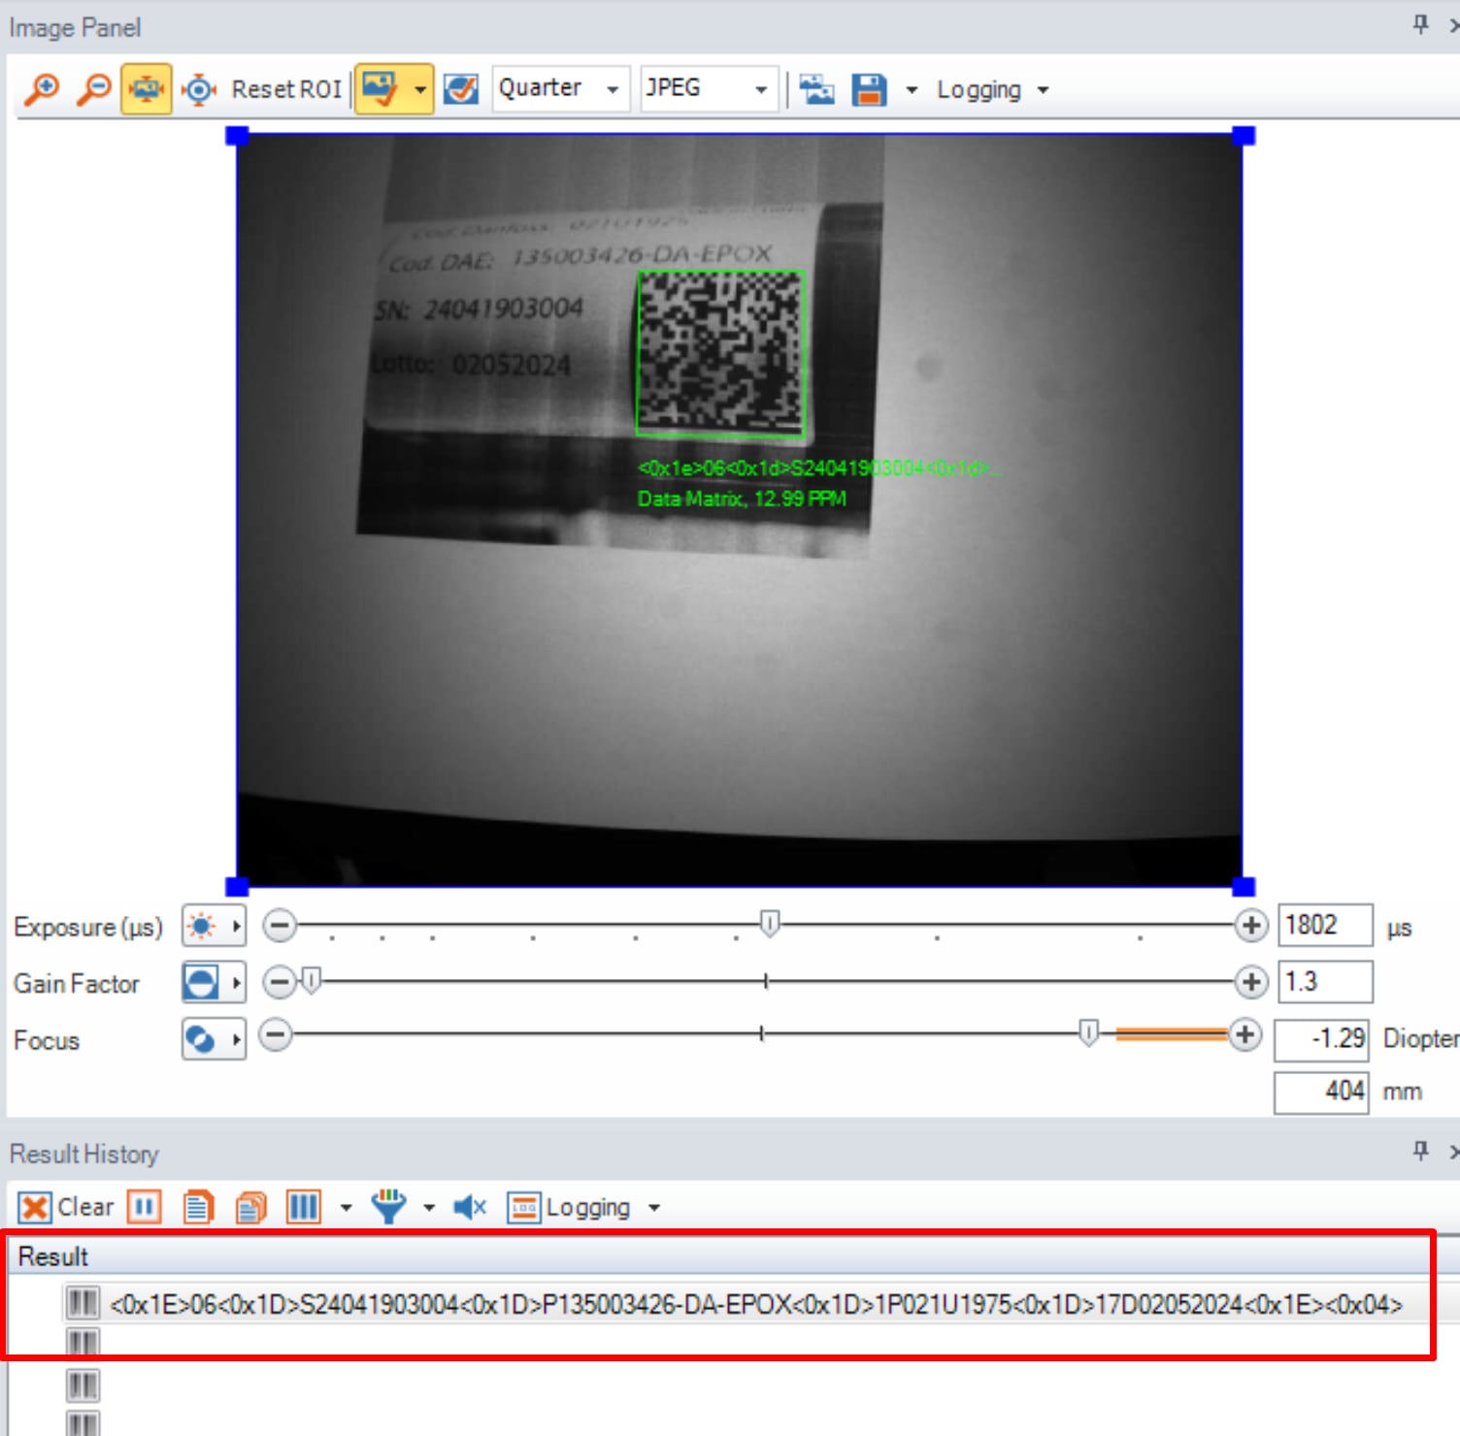Expand the Exposure auto-adjust button arrow
Image resolution: width=1460 pixels, height=1436 pixels.
(x=236, y=927)
